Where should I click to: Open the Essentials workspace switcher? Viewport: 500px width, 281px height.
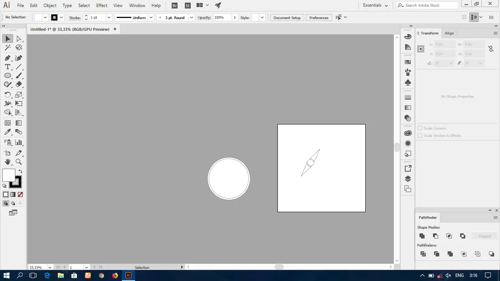point(375,5)
